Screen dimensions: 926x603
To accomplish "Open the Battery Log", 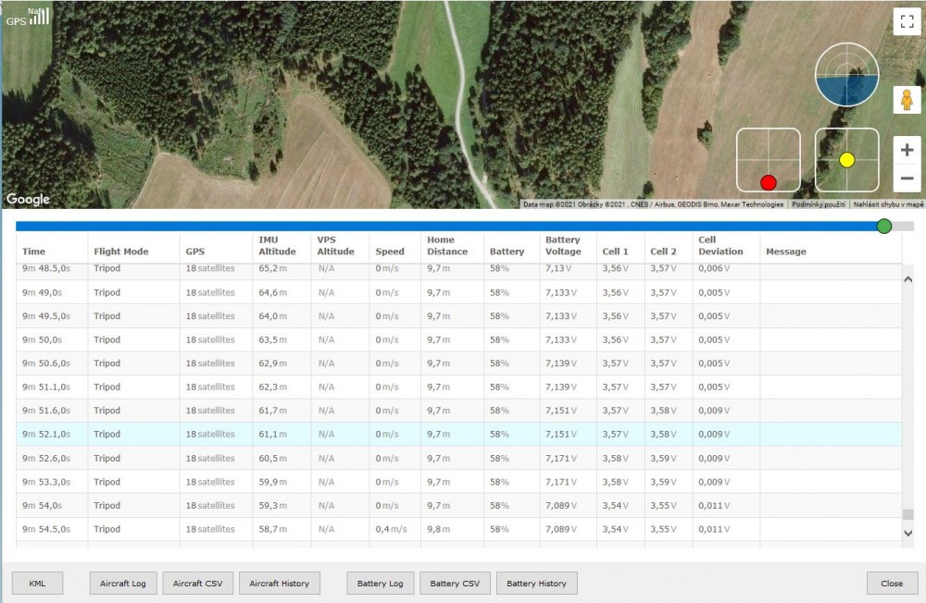I will [380, 584].
